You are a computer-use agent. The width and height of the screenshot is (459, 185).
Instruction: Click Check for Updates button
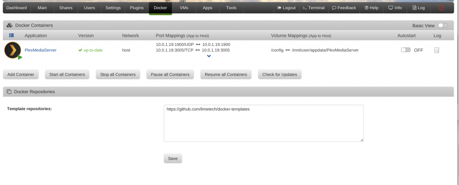pos(280,74)
